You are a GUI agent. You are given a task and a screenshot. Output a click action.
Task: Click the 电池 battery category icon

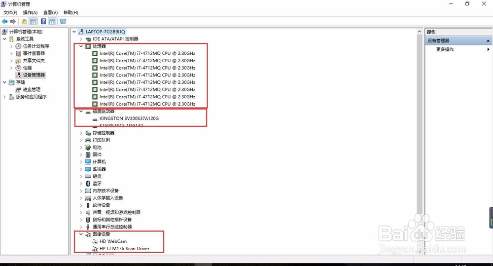[88, 148]
